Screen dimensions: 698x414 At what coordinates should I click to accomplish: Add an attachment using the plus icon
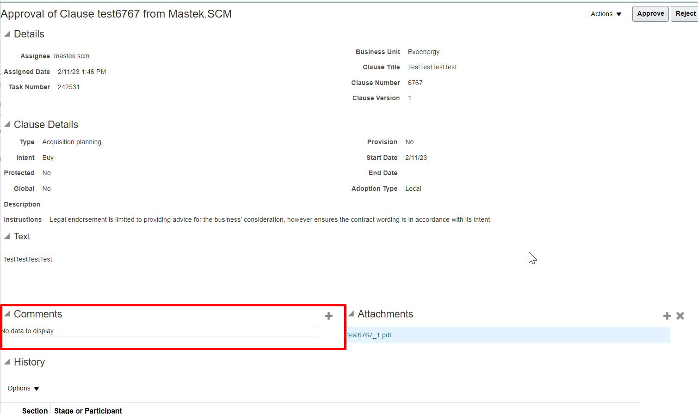click(667, 316)
